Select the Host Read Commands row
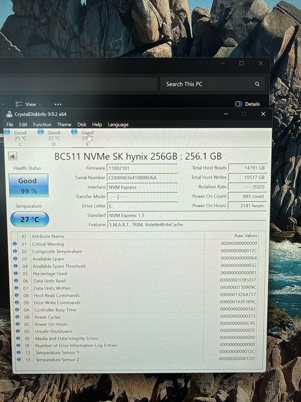 135,295
